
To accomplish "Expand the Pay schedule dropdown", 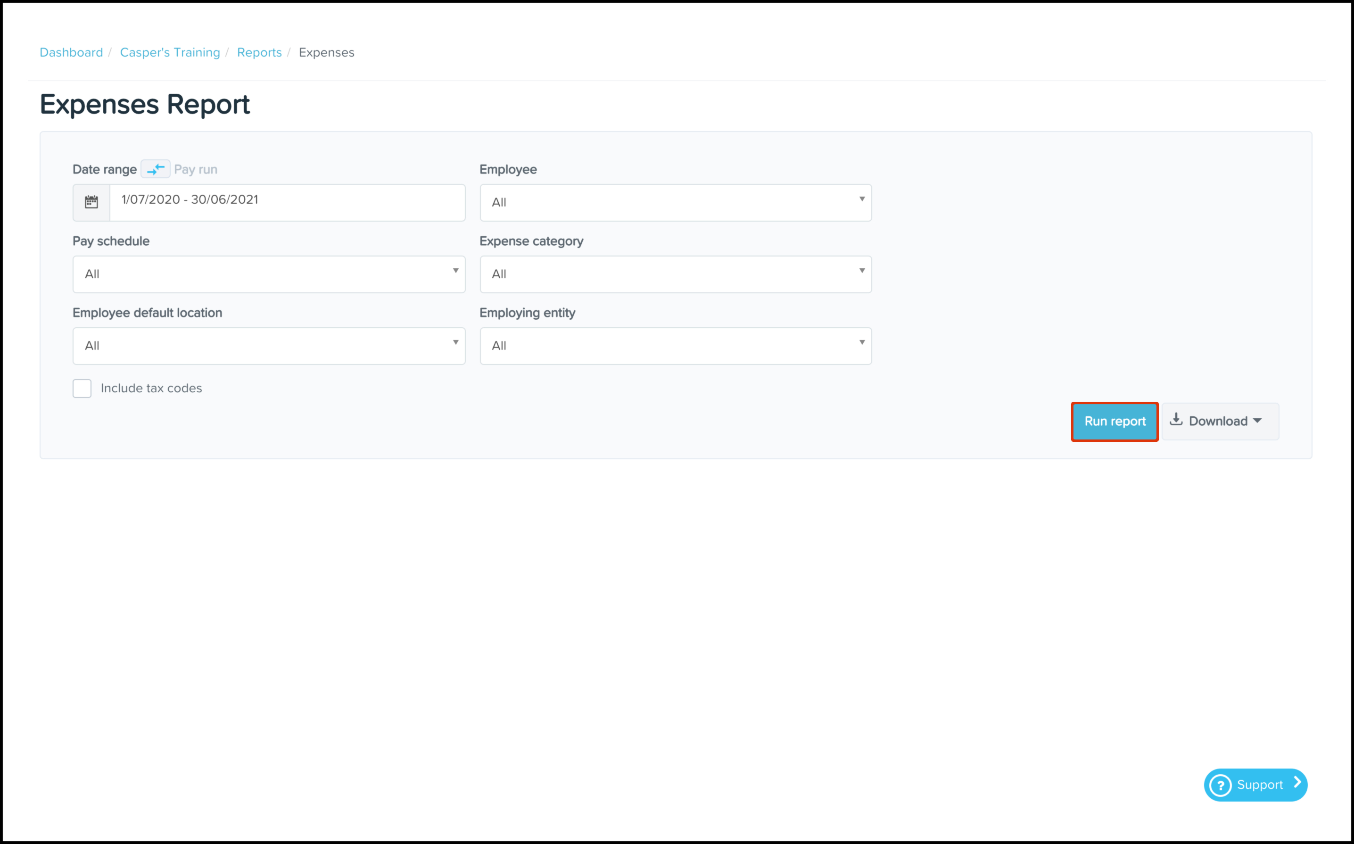I will click(268, 274).
